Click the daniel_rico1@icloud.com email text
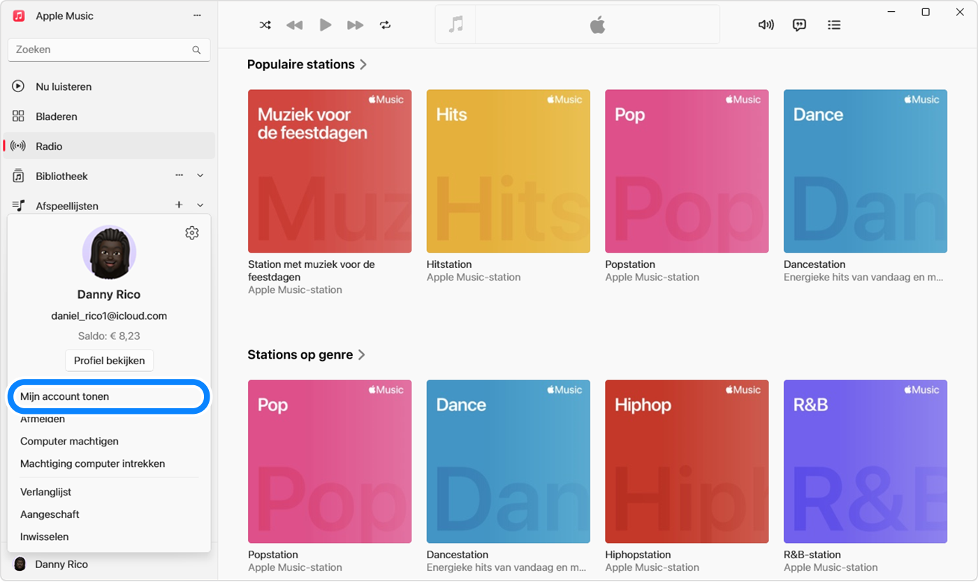978x582 pixels. [x=109, y=315]
